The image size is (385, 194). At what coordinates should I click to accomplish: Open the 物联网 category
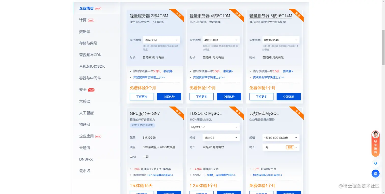(x=85, y=125)
